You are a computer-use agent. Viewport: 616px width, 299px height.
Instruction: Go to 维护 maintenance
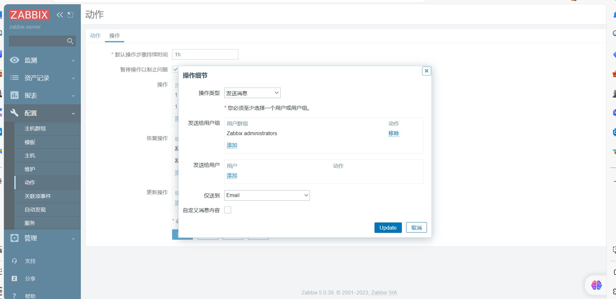coord(48,169)
